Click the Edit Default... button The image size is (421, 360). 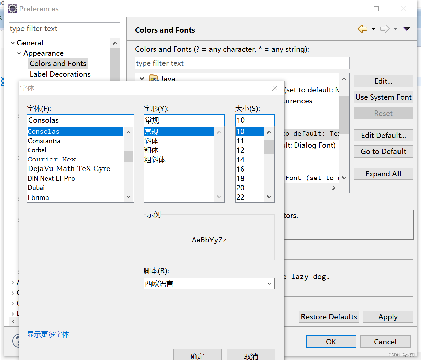(x=383, y=135)
